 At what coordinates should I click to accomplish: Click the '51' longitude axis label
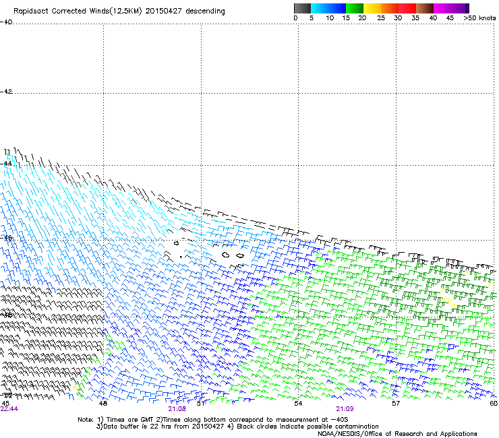(x=200, y=404)
